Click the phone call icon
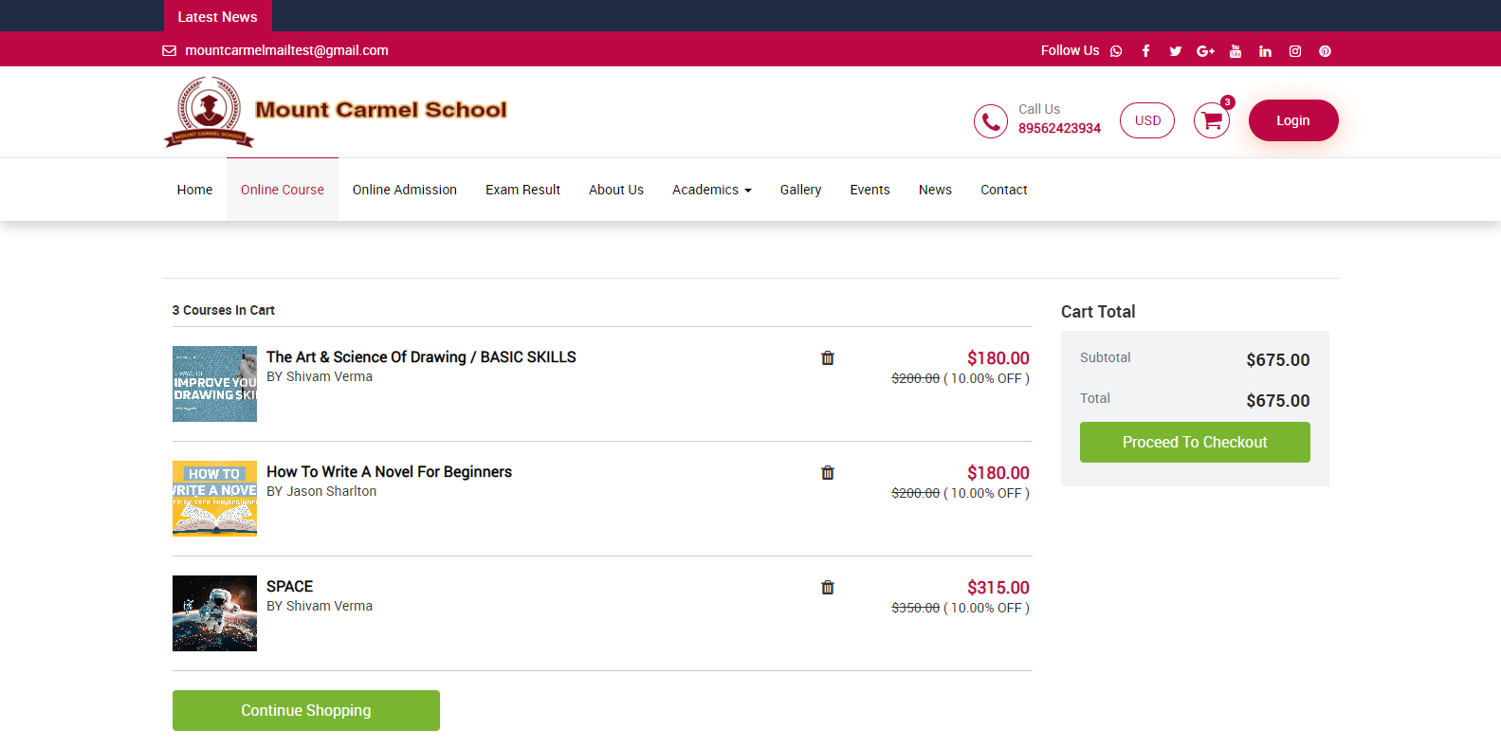Screen dimensions: 1501x748 (x=990, y=121)
